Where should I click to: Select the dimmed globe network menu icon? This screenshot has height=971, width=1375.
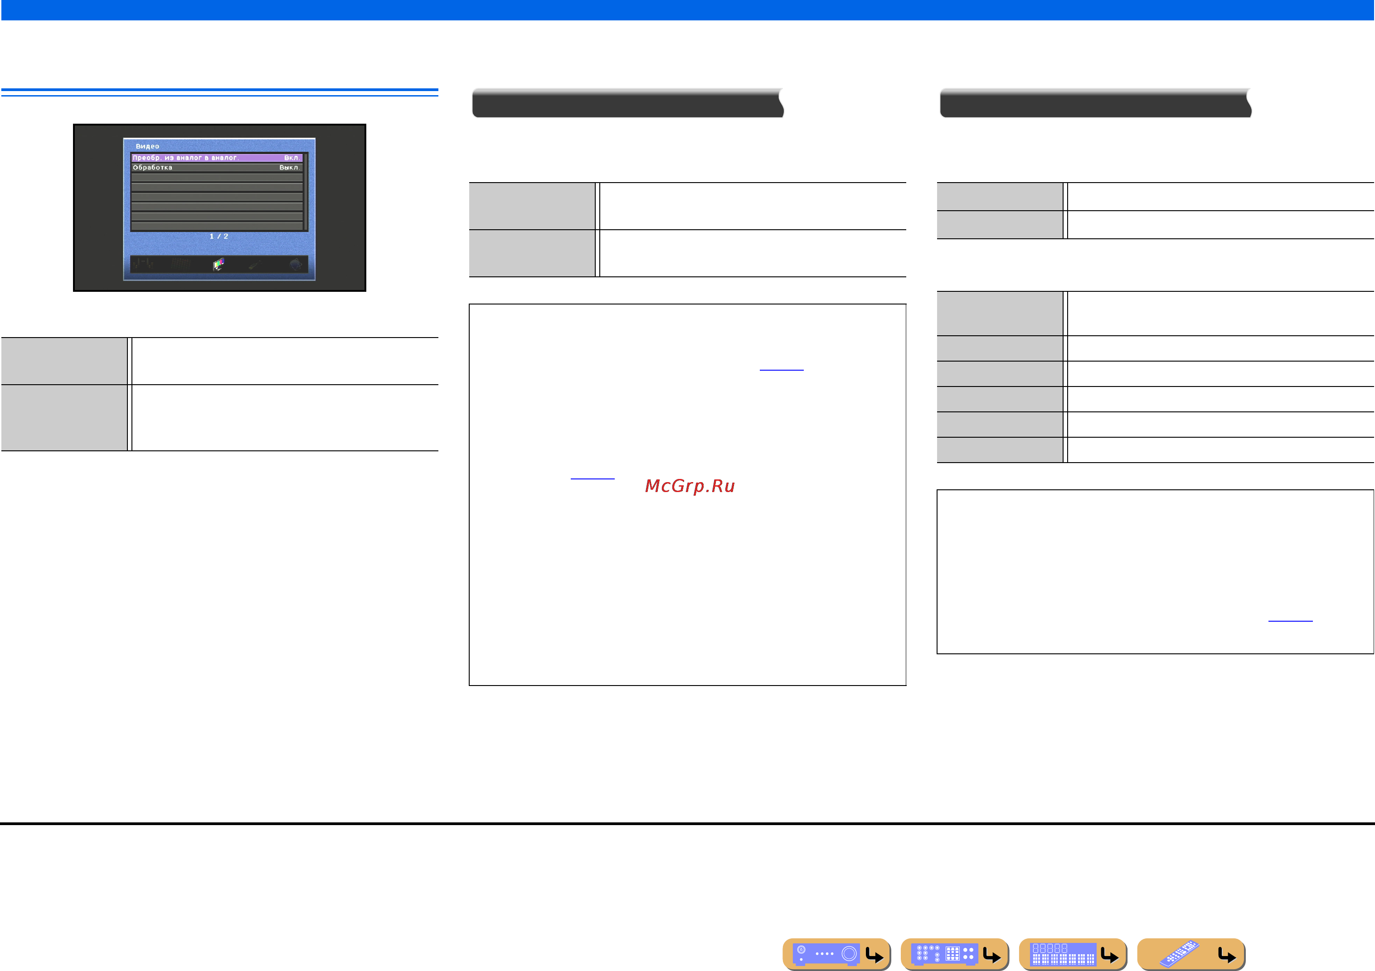[x=295, y=264]
